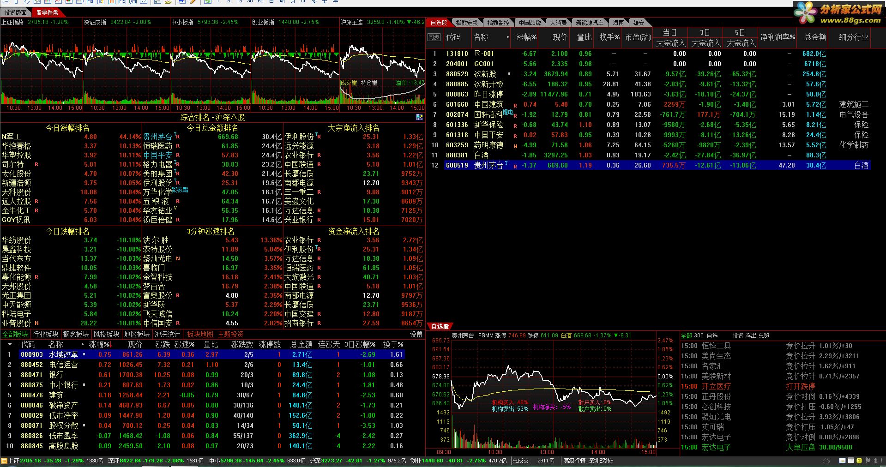Sort watchlist by 量比 column header

coord(585,37)
